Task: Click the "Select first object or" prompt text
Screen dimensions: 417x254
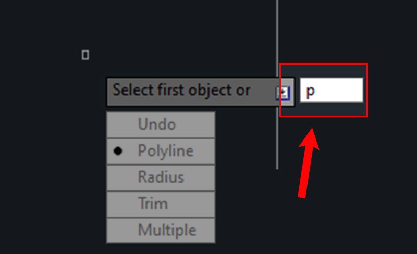Action: click(x=181, y=91)
